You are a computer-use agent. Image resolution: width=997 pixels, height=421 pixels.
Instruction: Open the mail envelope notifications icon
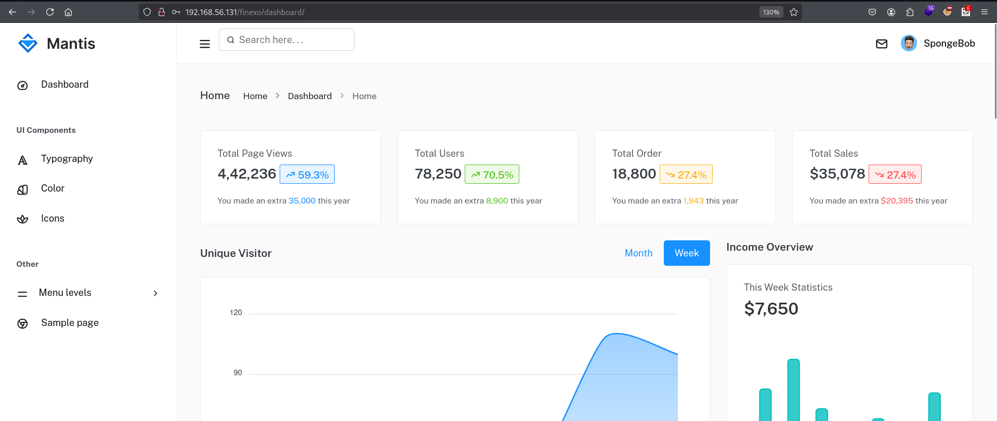pos(882,44)
